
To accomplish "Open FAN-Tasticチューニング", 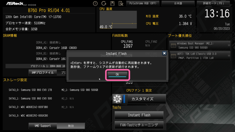I will pos(139,125).
